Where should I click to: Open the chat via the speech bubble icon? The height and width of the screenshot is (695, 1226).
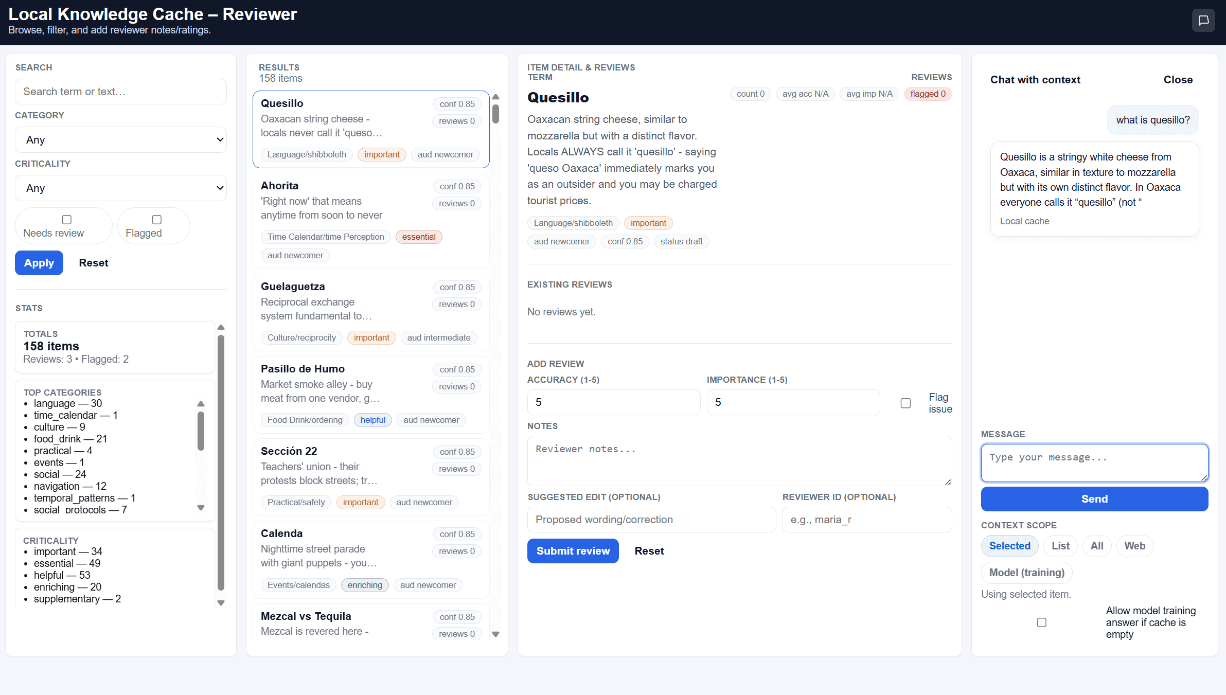[1203, 20]
